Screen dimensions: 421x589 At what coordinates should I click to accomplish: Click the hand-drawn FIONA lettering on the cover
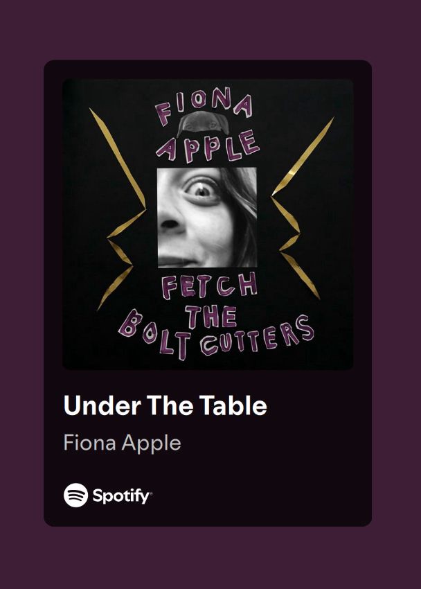tap(204, 105)
